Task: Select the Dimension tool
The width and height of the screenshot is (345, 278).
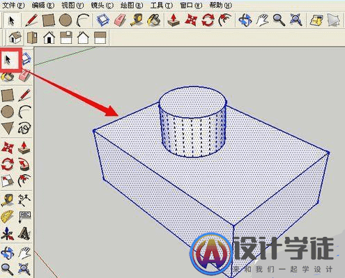Action: [x=24, y=200]
